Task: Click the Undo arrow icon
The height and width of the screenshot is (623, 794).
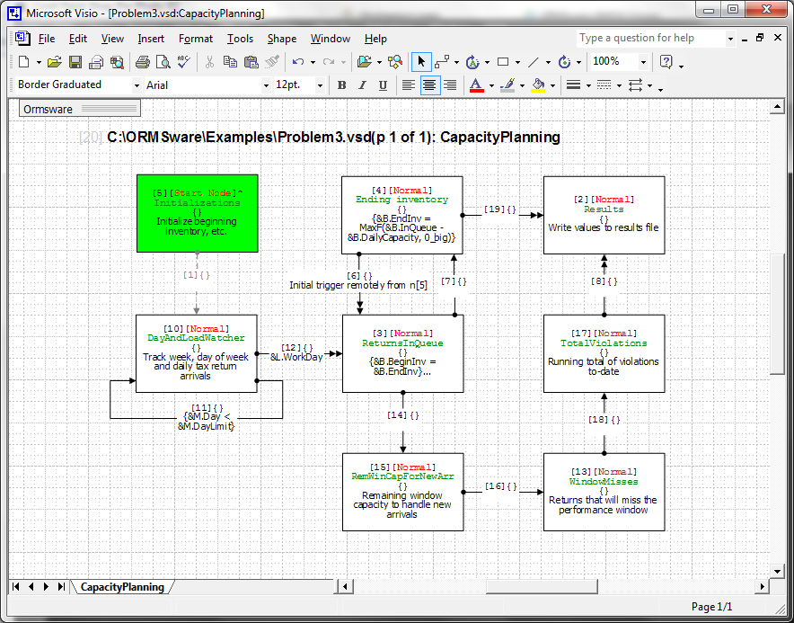Action: 298,62
